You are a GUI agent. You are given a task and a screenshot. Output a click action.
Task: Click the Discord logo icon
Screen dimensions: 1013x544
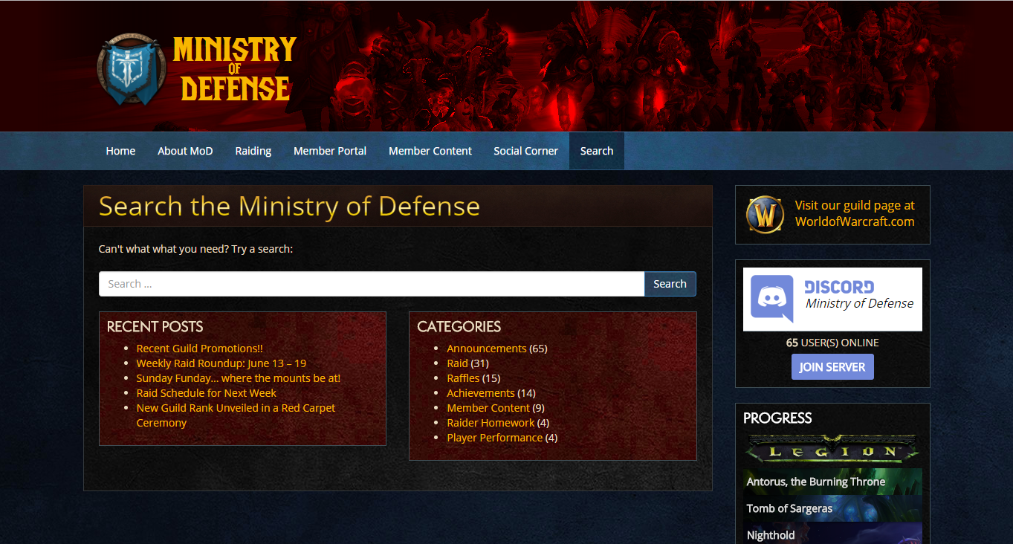[771, 299]
